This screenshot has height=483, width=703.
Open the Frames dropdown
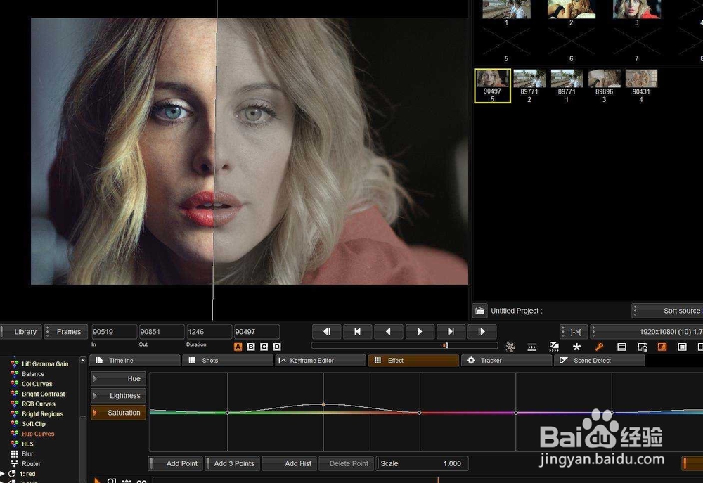tap(67, 332)
